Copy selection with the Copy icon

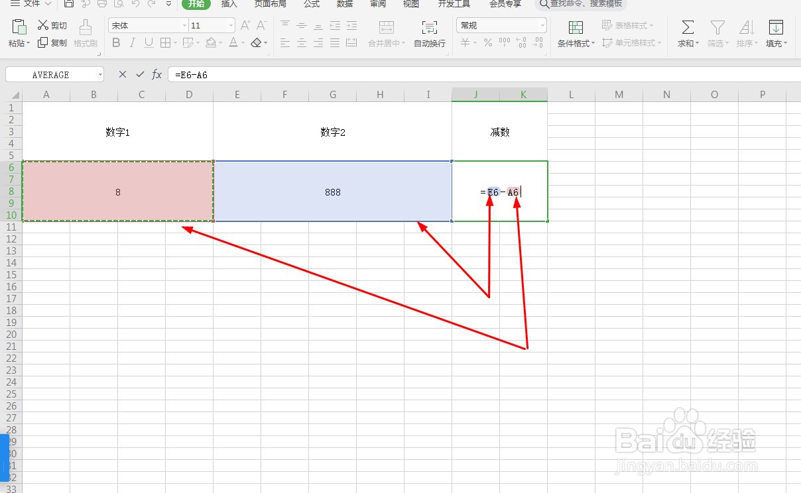click(x=43, y=42)
